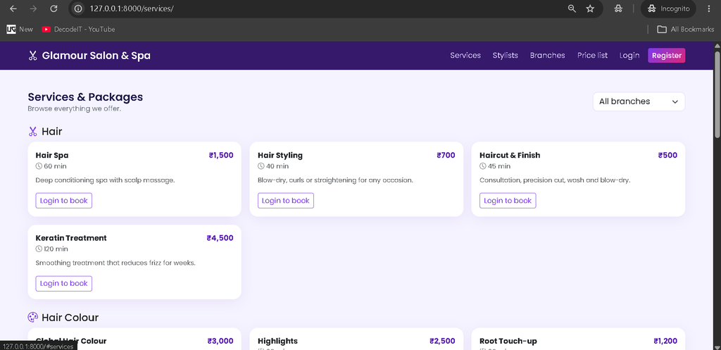Click the page vertical scrollbar thumb
Image resolution: width=721 pixels, height=350 pixels.
pyautogui.click(x=717, y=94)
